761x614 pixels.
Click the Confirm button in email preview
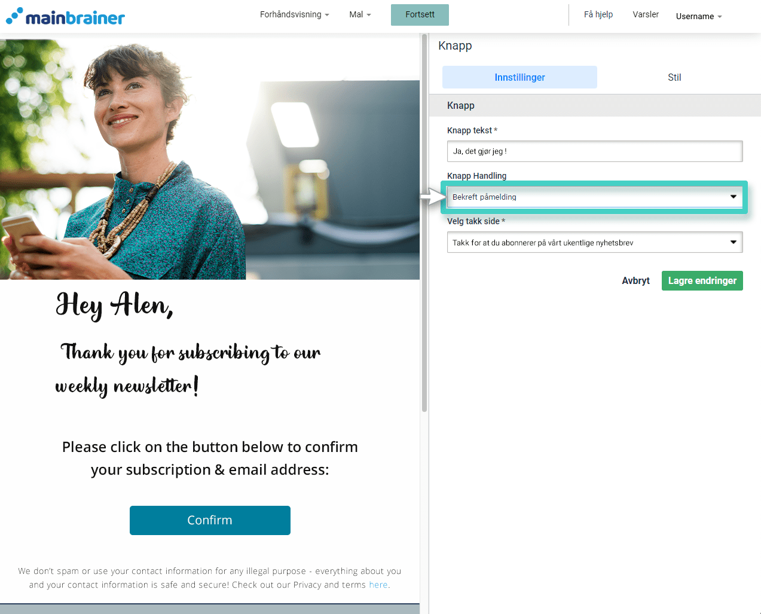(210, 520)
